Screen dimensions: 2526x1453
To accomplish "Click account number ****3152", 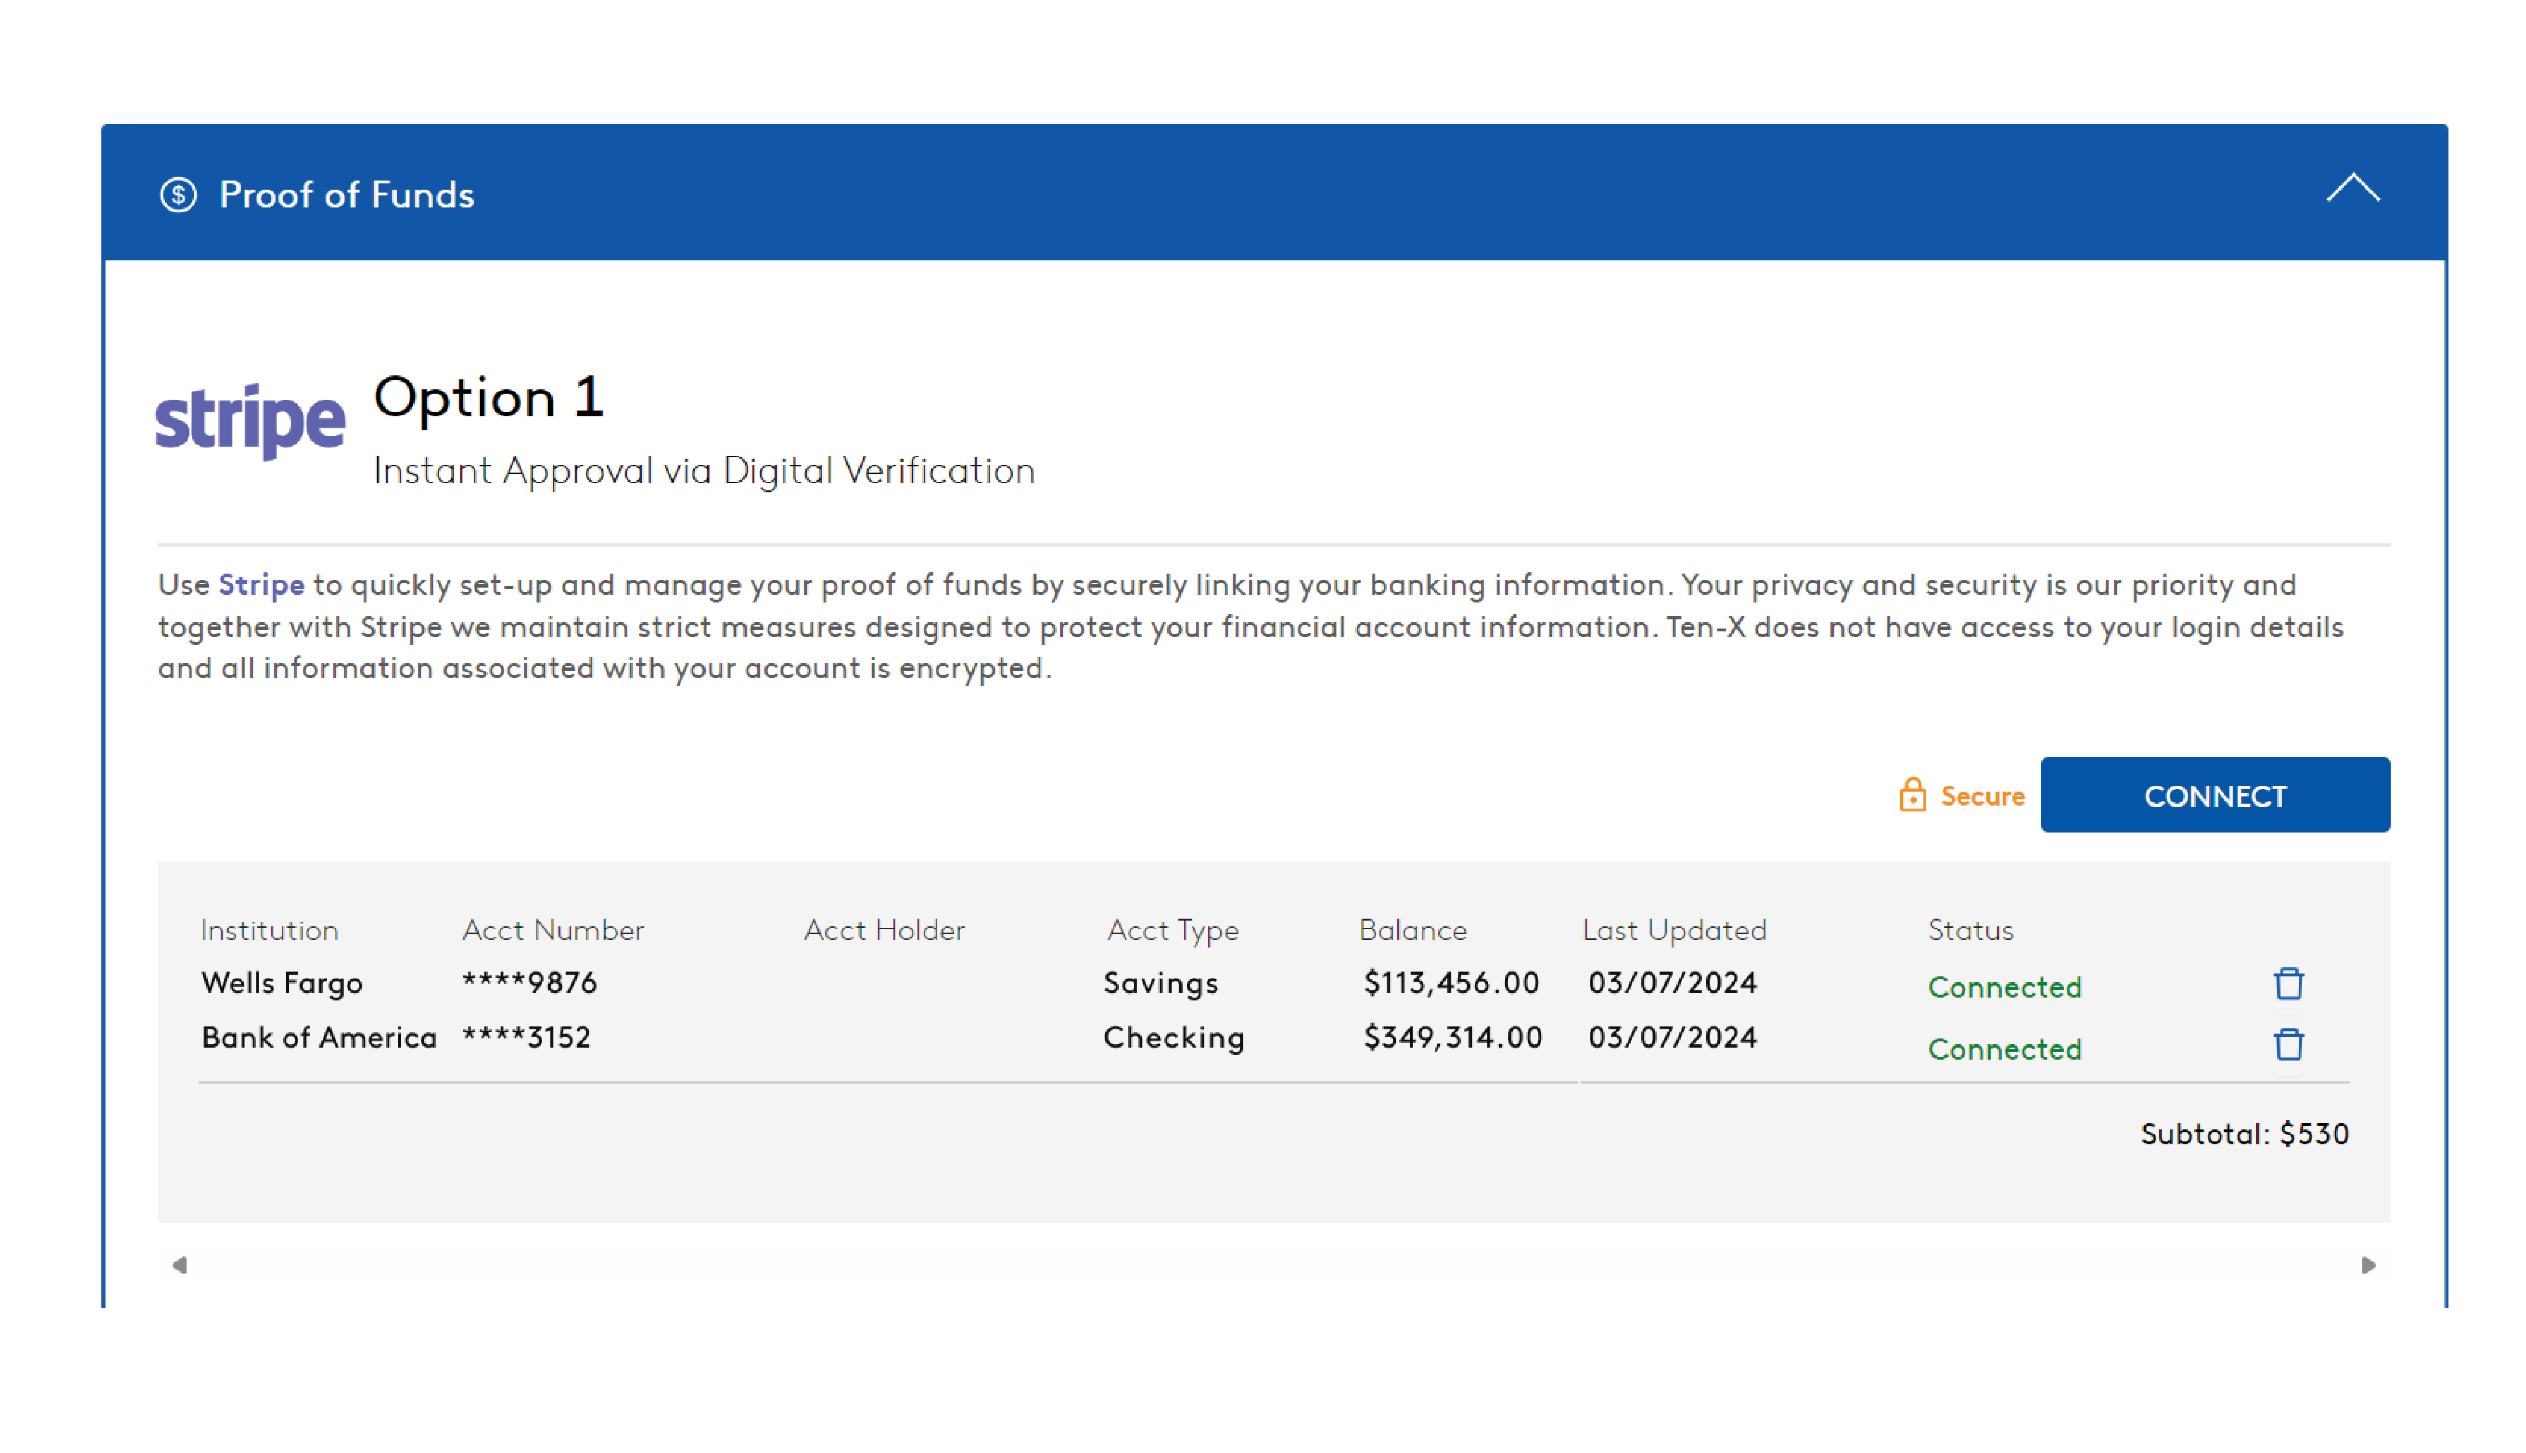I will click(x=526, y=1038).
